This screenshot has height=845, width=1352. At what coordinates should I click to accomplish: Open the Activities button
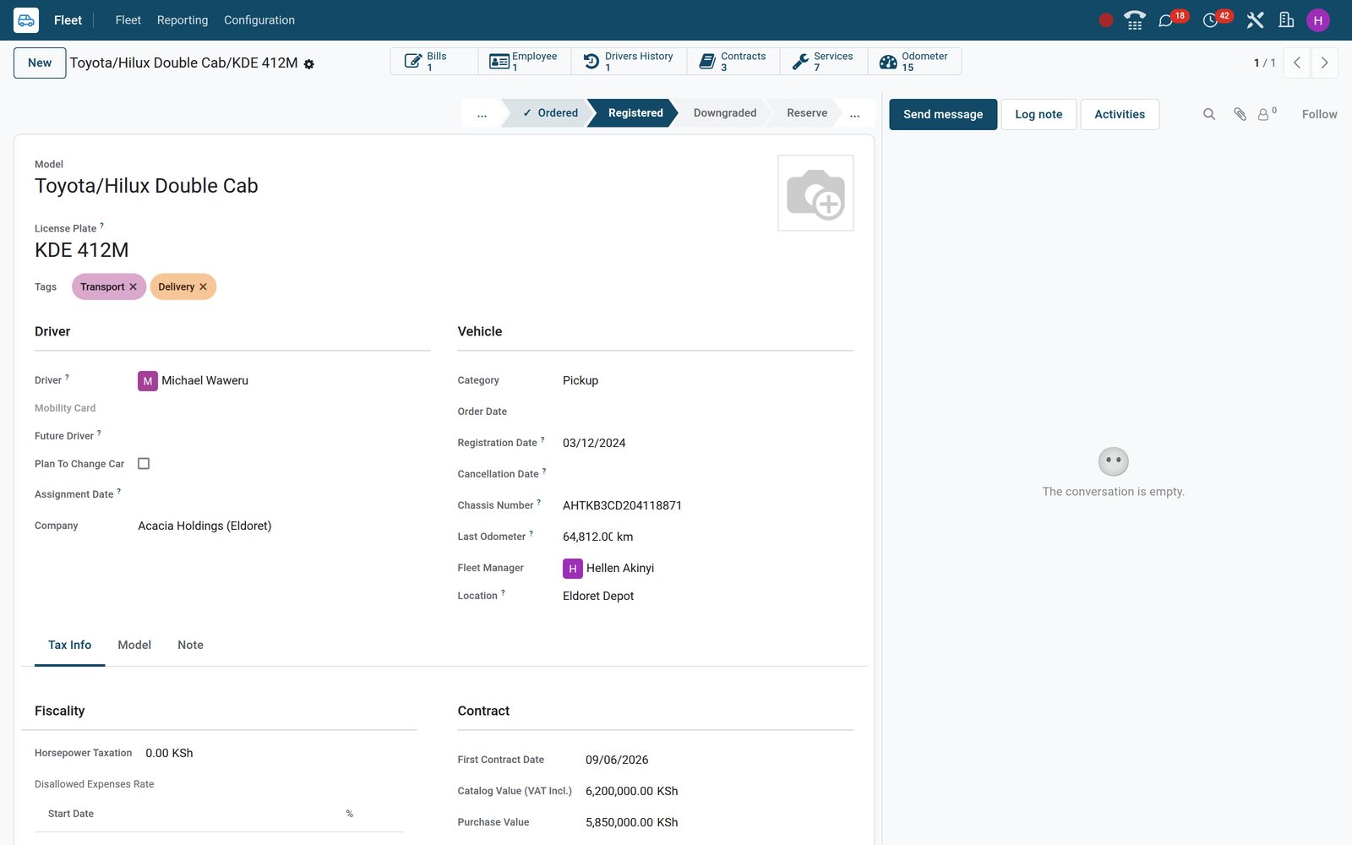(1120, 114)
